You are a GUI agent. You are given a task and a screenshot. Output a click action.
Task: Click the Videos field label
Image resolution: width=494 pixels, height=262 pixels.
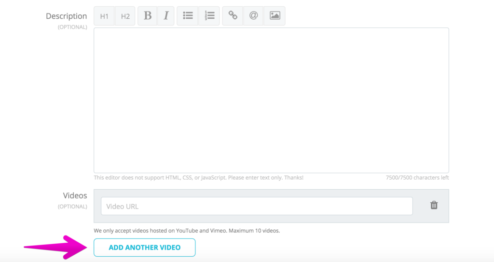click(x=75, y=196)
